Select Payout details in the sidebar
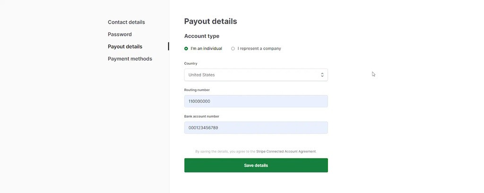 [x=125, y=47]
